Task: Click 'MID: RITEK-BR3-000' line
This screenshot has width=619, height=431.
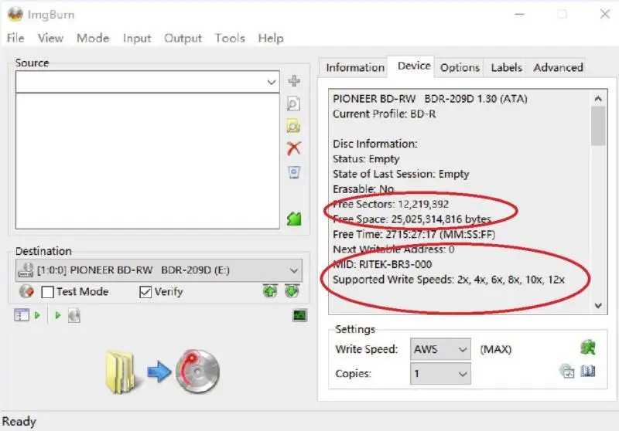Action: (x=382, y=264)
